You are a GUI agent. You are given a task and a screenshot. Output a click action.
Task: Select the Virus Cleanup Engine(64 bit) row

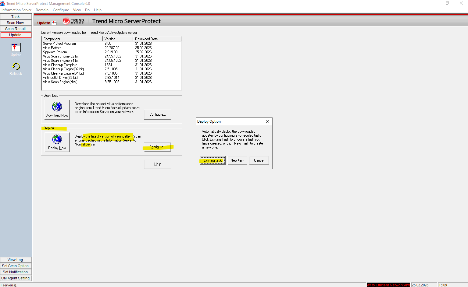(x=111, y=73)
